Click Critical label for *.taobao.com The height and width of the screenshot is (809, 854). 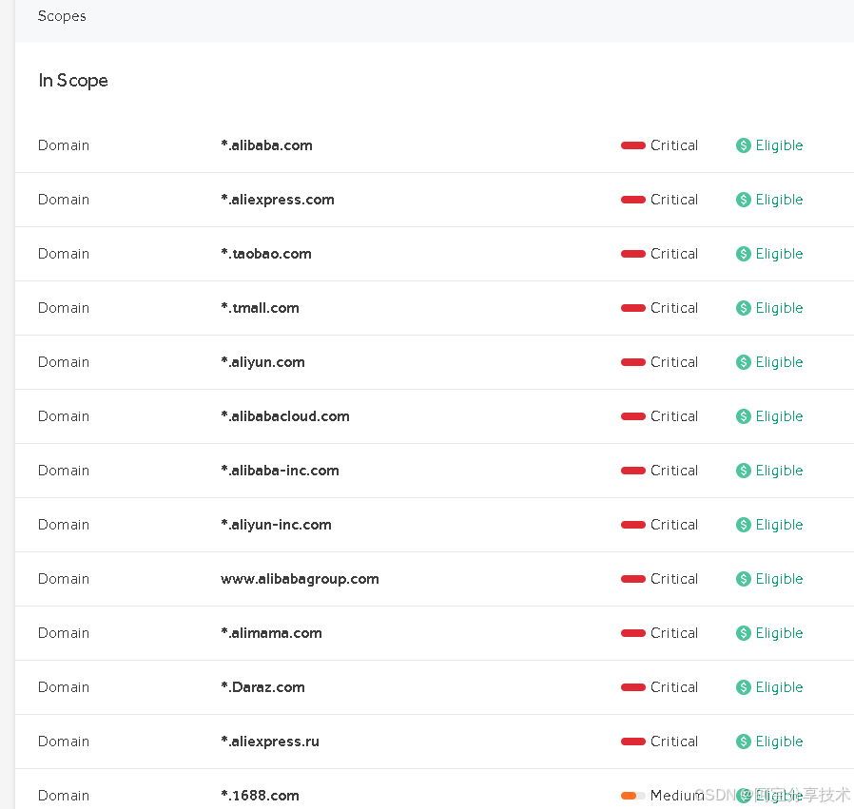673,254
